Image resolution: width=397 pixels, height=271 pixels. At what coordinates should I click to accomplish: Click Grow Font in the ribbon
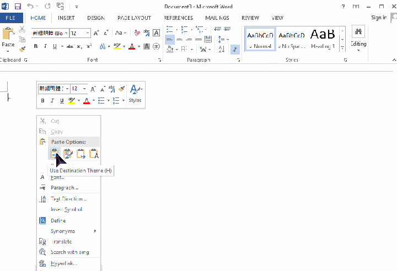[96, 33]
